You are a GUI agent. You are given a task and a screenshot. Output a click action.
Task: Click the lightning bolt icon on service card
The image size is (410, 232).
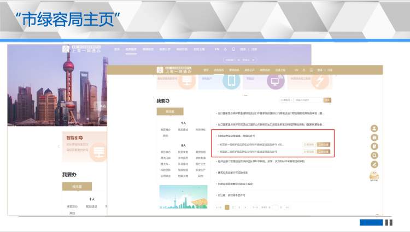coord(319,81)
